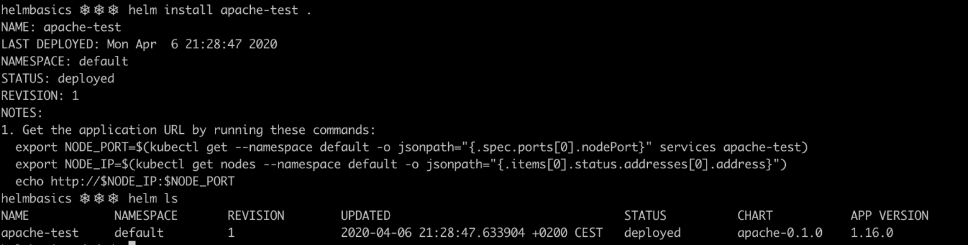968x245 pixels.
Task: Click the 1.16.0 app version value
Action: pos(872,232)
